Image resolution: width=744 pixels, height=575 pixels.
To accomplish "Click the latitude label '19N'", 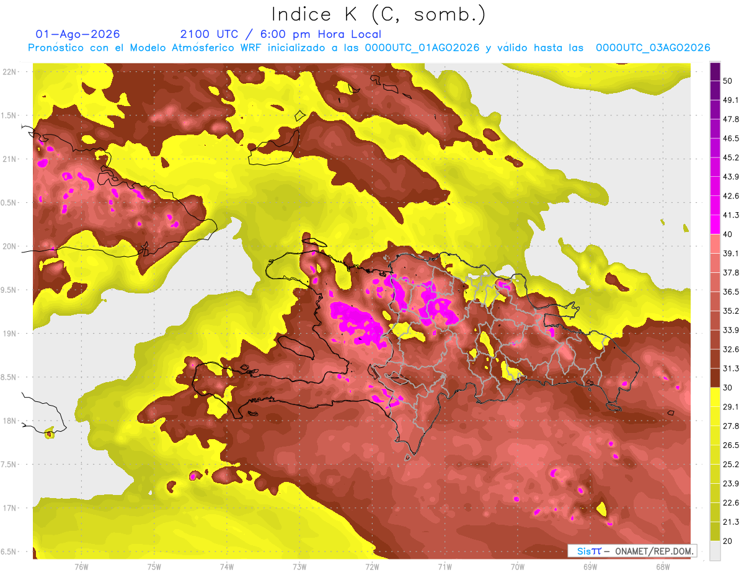I will tap(9, 334).
